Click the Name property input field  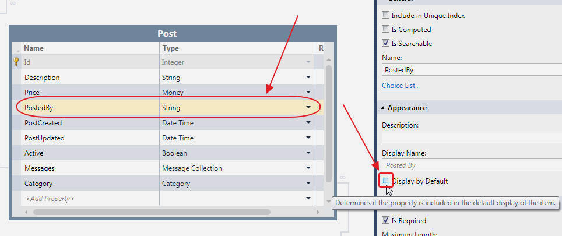(472, 70)
